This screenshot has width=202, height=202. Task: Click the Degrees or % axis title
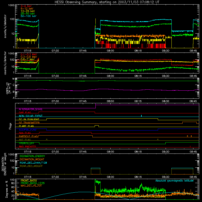click(x=7, y=189)
